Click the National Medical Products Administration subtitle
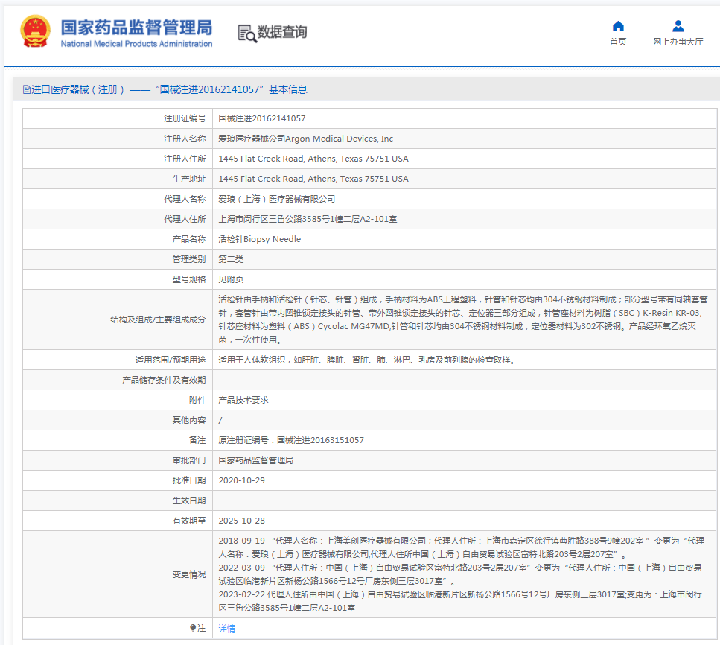 [x=136, y=44]
